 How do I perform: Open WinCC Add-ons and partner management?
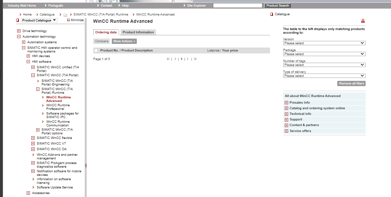click(57, 156)
